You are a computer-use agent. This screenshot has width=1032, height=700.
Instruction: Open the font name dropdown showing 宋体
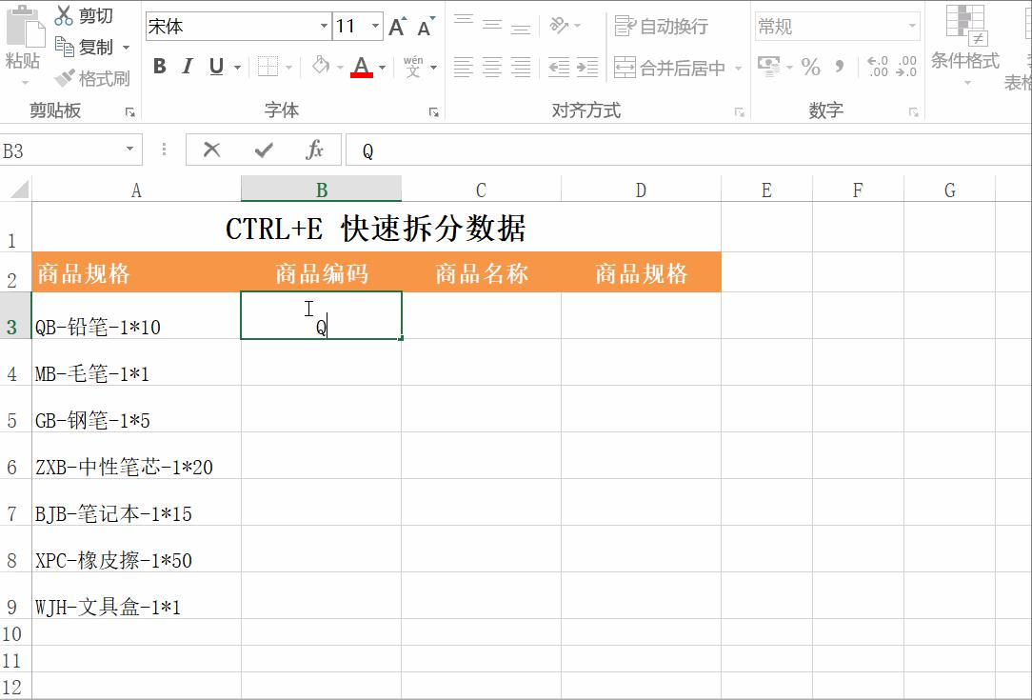(321, 27)
